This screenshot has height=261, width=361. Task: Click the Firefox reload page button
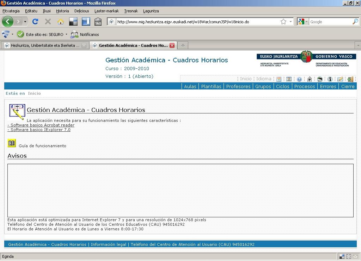(x=35, y=22)
